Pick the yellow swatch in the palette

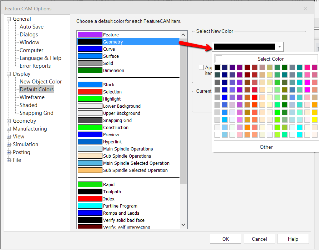tap(314, 120)
